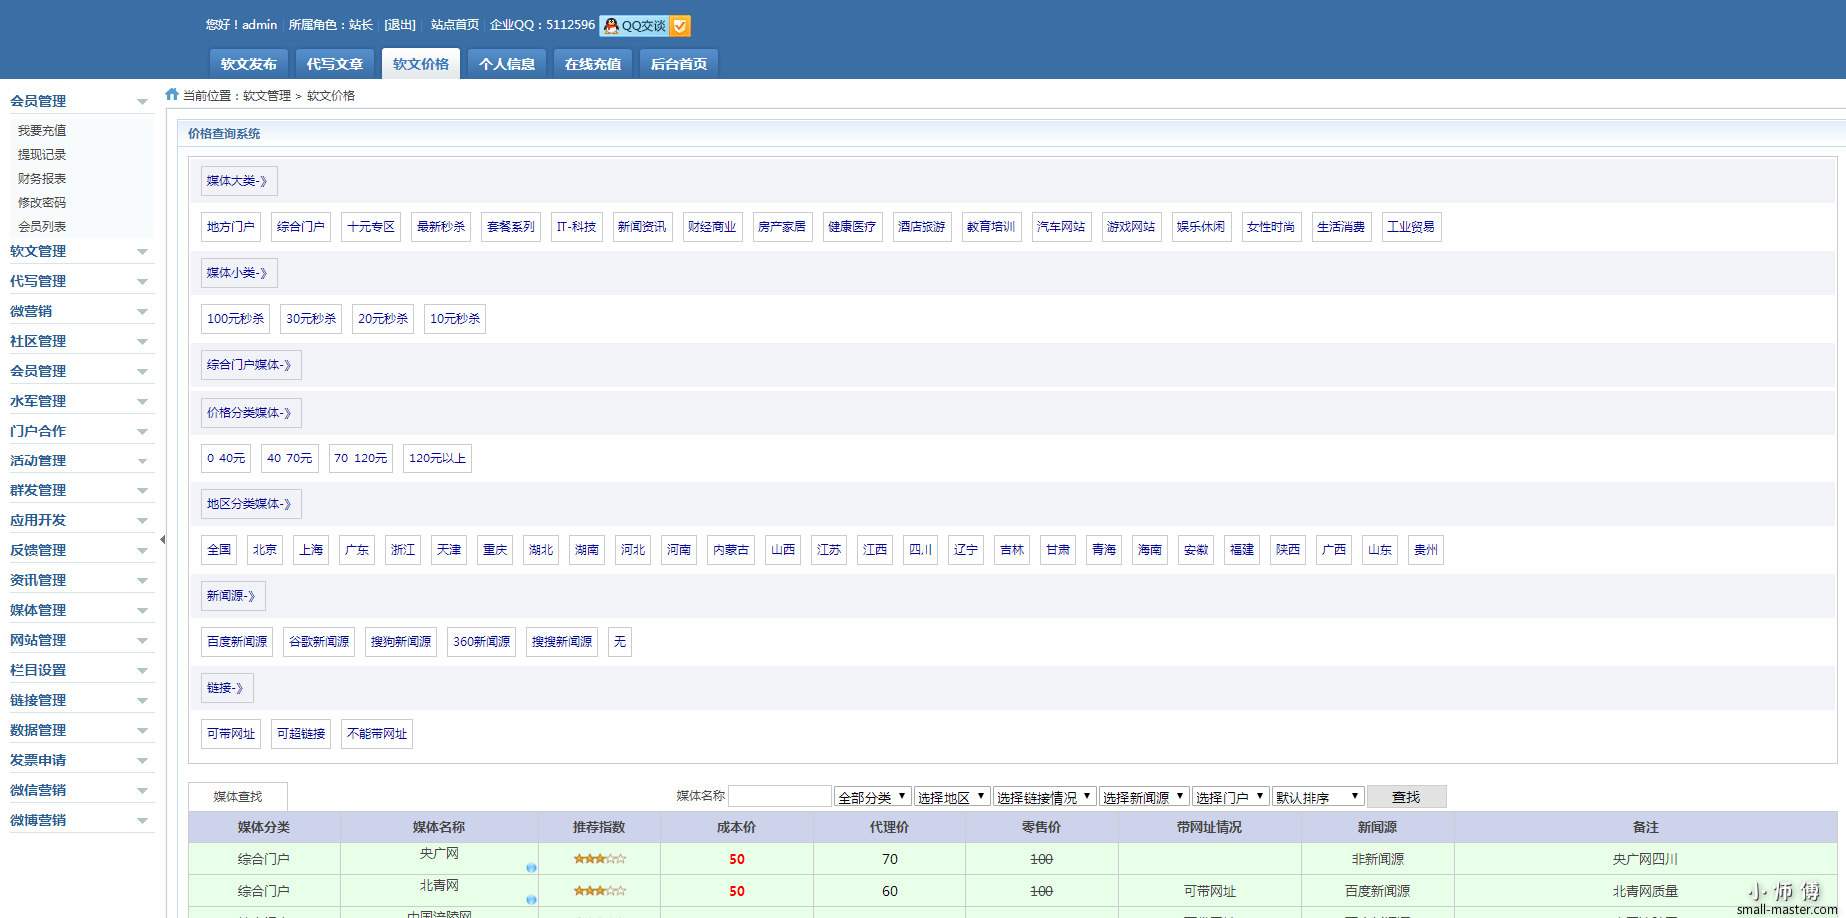Open the 软文发布 tab

pyautogui.click(x=249, y=64)
